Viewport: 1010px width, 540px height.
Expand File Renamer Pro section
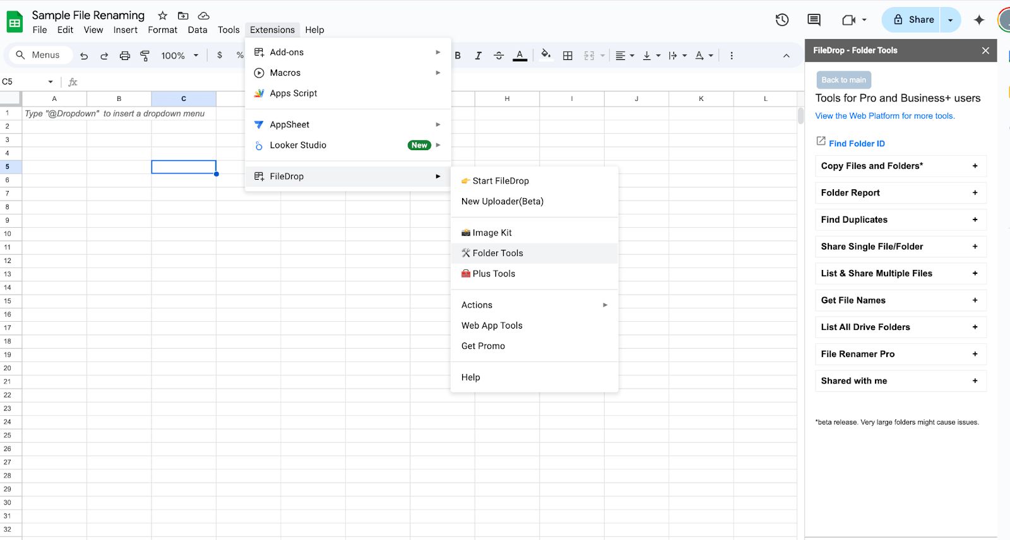tap(901, 354)
